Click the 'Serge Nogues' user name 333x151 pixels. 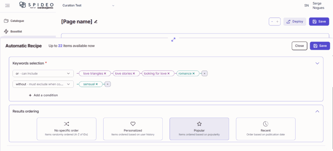click(318, 6)
